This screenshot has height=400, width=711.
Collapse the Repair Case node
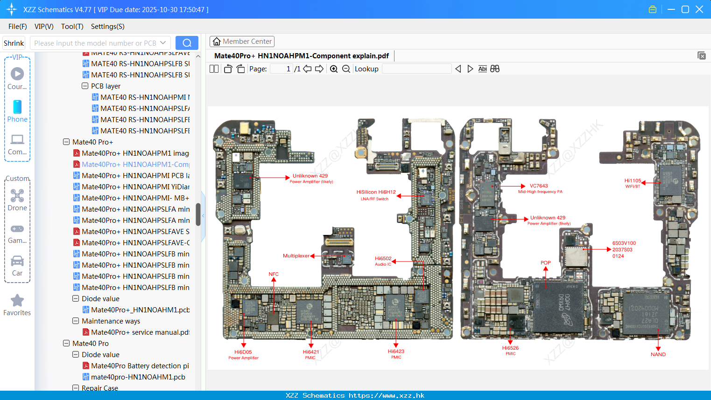click(76, 388)
